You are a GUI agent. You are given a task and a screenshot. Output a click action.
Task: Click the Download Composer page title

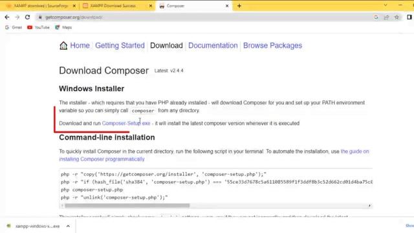tap(103, 71)
